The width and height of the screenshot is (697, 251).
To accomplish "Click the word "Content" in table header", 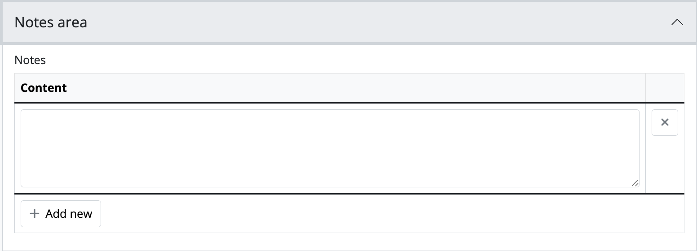I will point(44,88).
